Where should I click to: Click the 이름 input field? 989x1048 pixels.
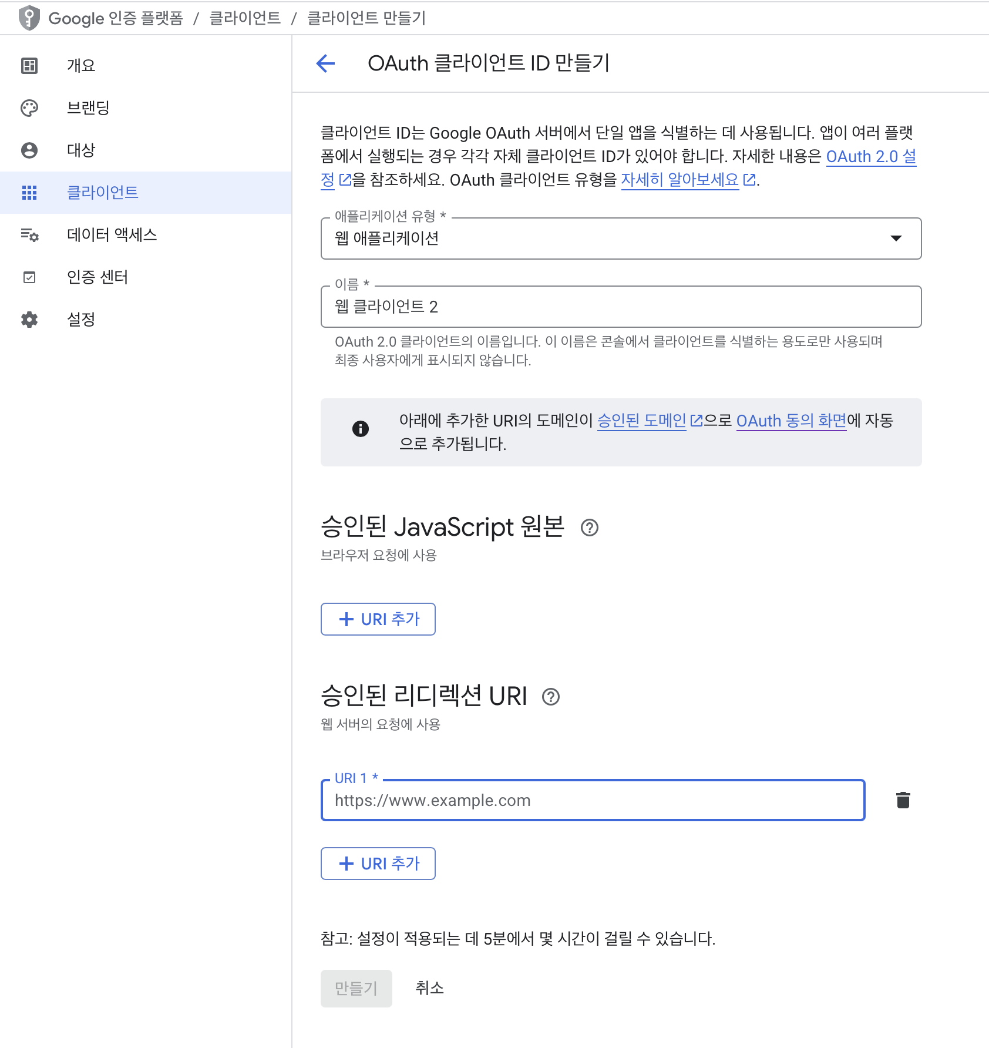point(621,307)
